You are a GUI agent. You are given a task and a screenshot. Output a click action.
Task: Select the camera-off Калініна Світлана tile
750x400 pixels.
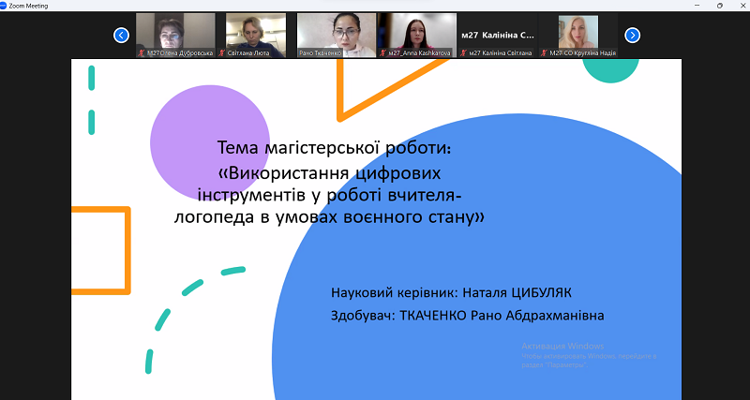[499, 35]
